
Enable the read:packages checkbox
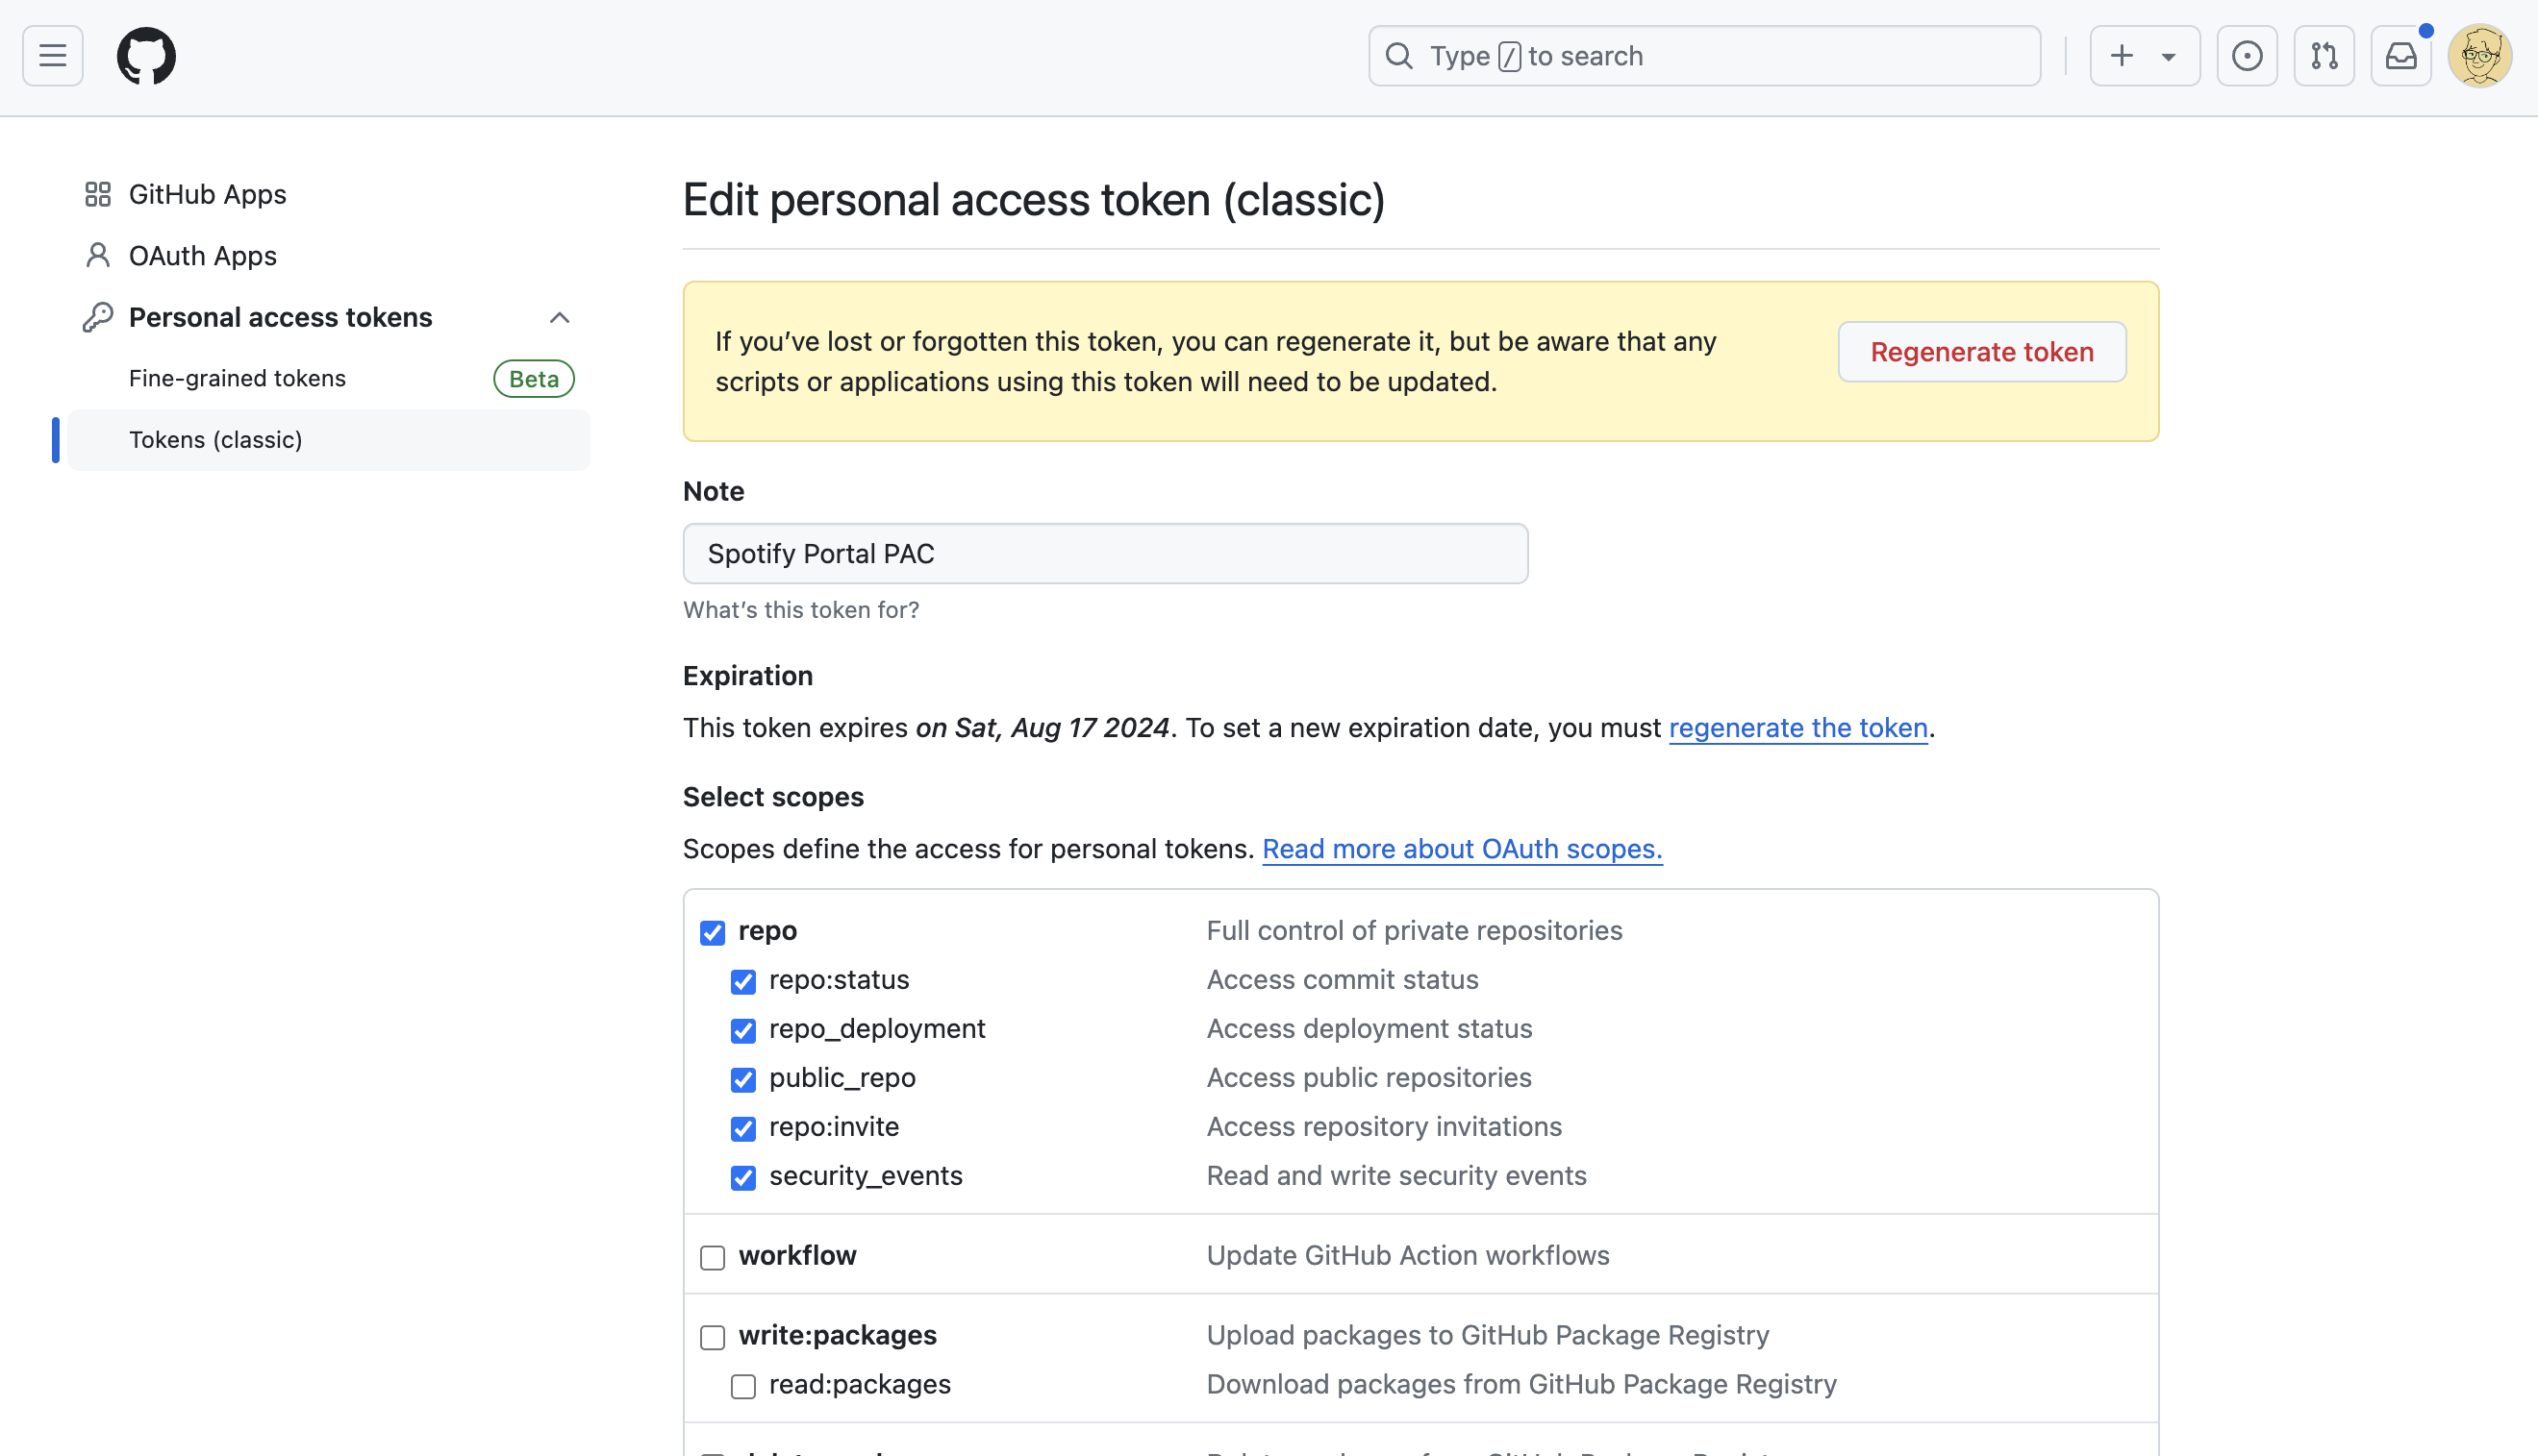click(743, 1386)
